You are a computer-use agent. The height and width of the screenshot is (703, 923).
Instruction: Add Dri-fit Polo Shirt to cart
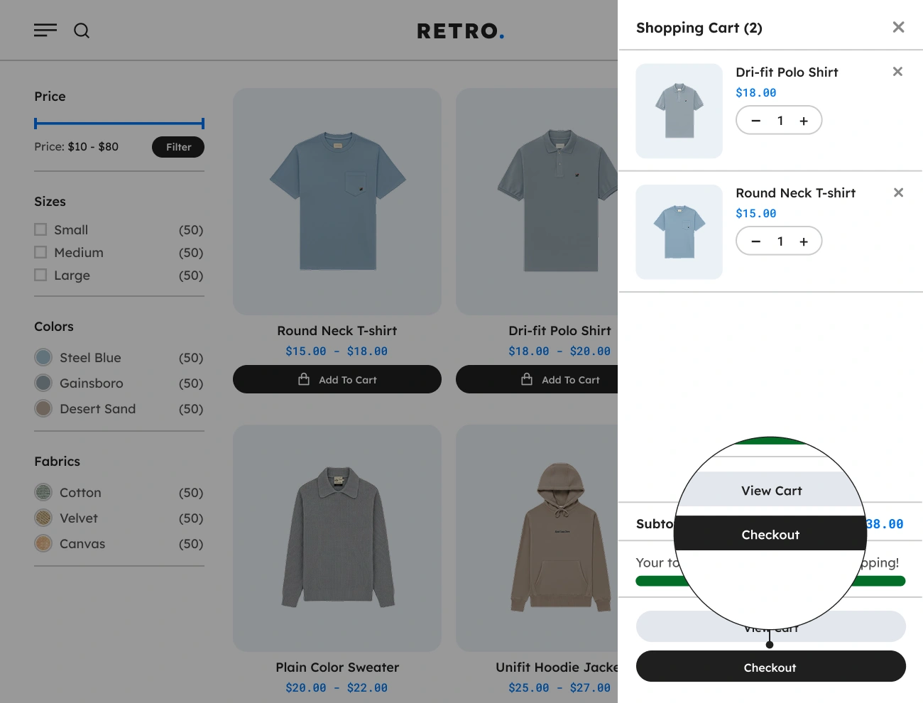[537, 379]
